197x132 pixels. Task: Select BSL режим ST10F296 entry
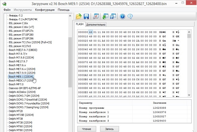click(21, 39)
